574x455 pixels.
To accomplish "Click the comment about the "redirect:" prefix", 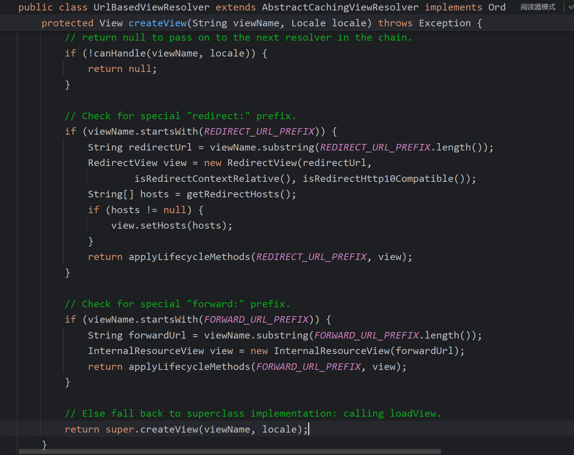I will tap(180, 116).
